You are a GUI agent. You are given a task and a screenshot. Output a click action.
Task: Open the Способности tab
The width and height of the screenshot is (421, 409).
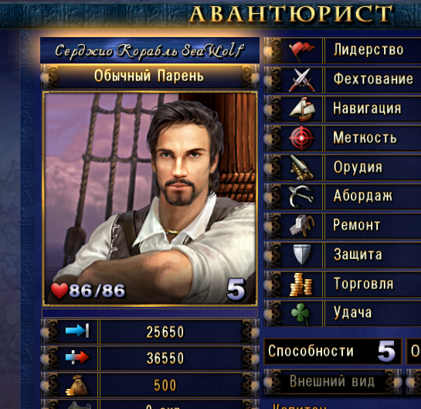pyautogui.click(x=333, y=351)
